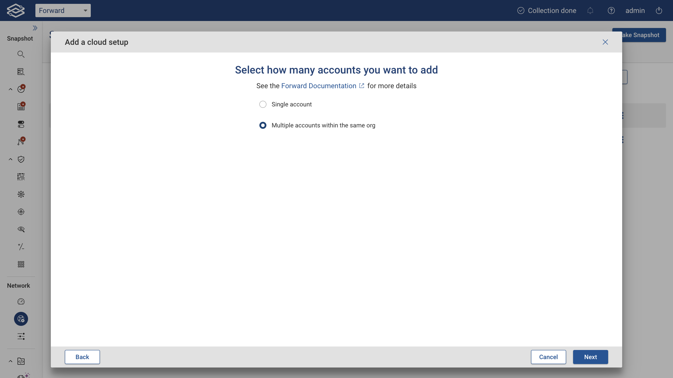Image resolution: width=673 pixels, height=378 pixels.
Task: Click the notification bell in the top bar
Action: [x=590, y=10]
